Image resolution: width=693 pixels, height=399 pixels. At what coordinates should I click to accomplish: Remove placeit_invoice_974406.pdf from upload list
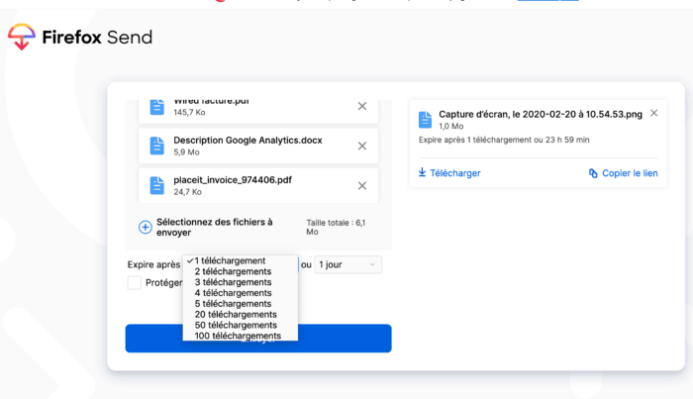click(362, 185)
